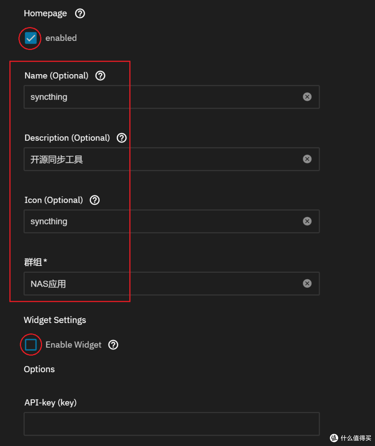375x446 pixels.
Task: Open the Icon (Optional) help tooltip
Action: tap(94, 200)
